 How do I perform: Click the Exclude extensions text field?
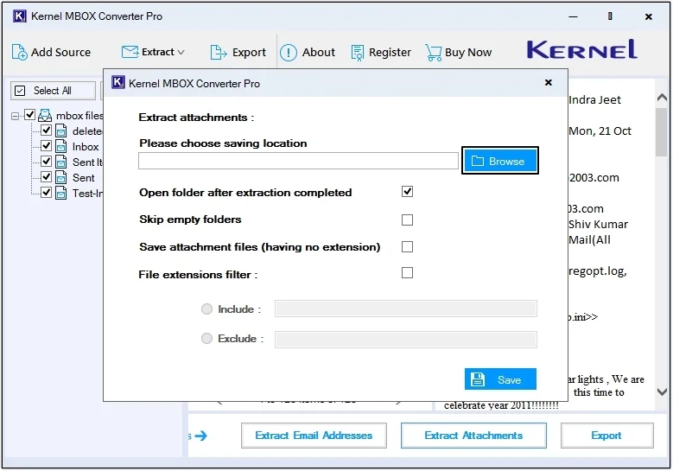click(405, 339)
